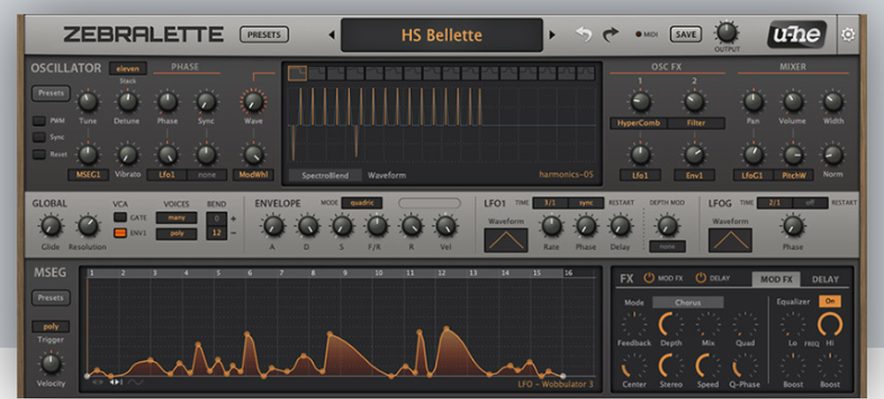Select the Waveform display mode

tap(387, 175)
